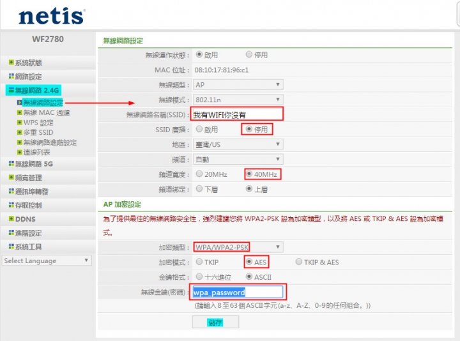Collapse 無線網路 2.4G menu
460x341 pixels.
pos(37,90)
